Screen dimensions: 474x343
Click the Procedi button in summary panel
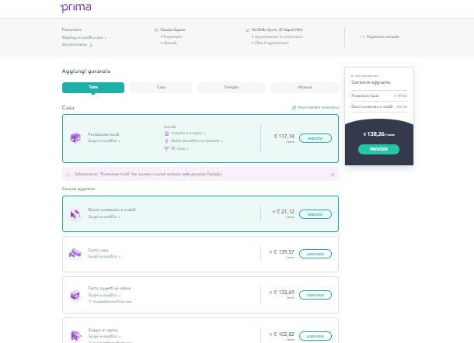point(378,149)
